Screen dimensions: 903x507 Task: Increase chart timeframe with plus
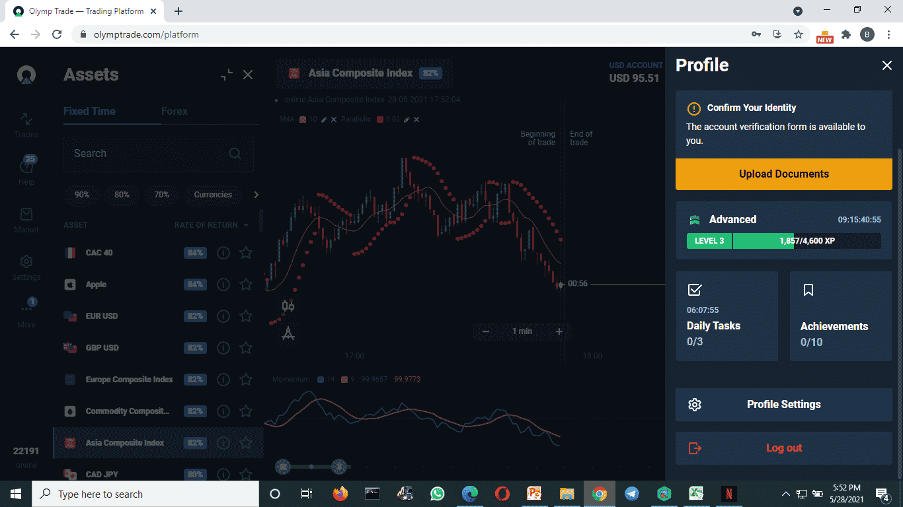(x=559, y=331)
